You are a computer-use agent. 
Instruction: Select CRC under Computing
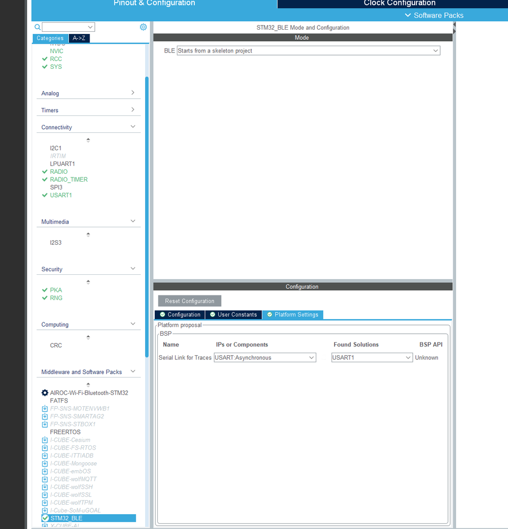click(56, 345)
